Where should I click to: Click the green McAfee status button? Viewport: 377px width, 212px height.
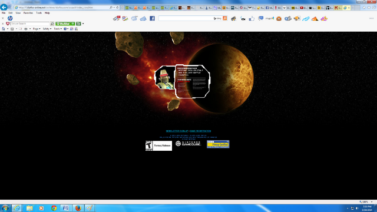(65, 24)
